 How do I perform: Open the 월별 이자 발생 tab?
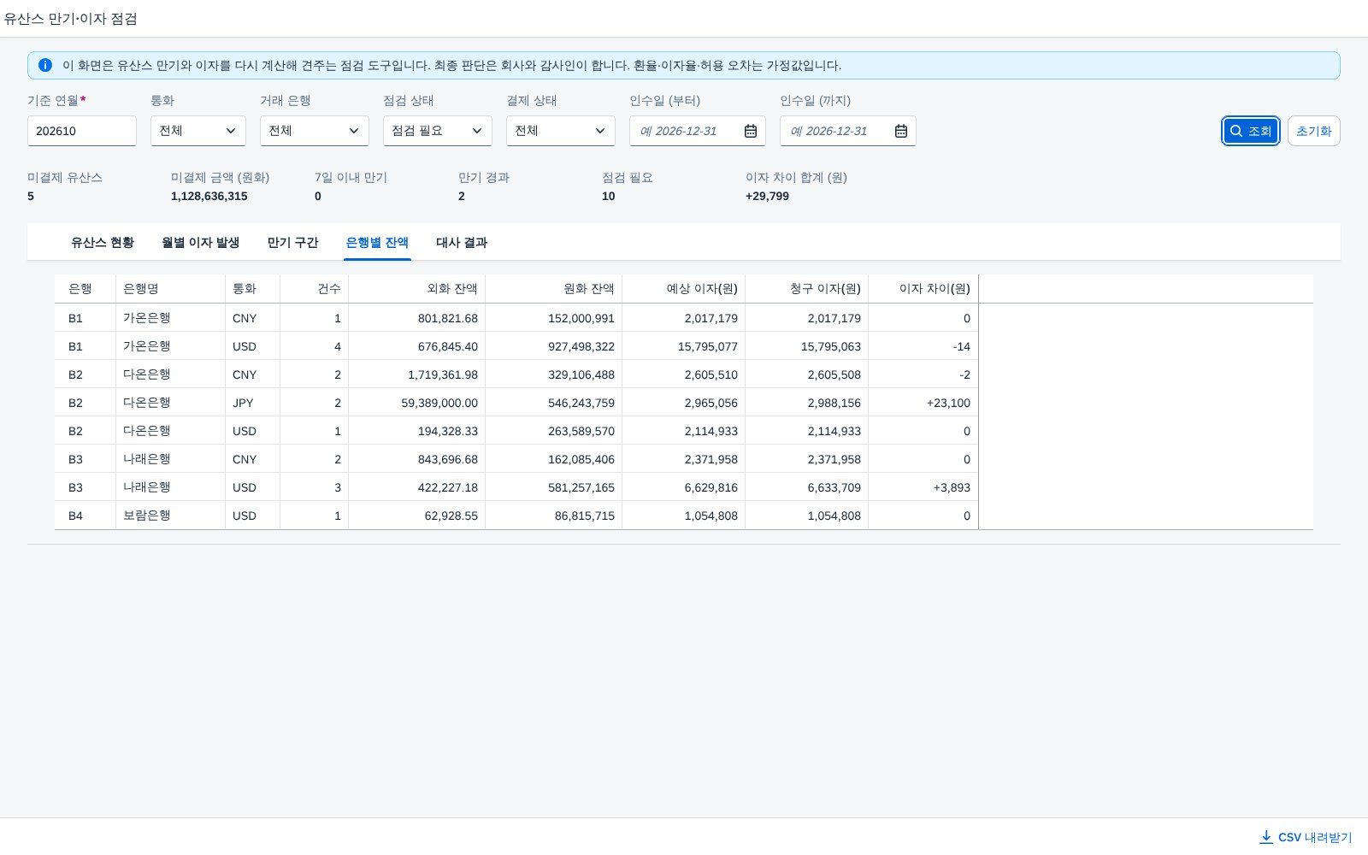tap(201, 243)
